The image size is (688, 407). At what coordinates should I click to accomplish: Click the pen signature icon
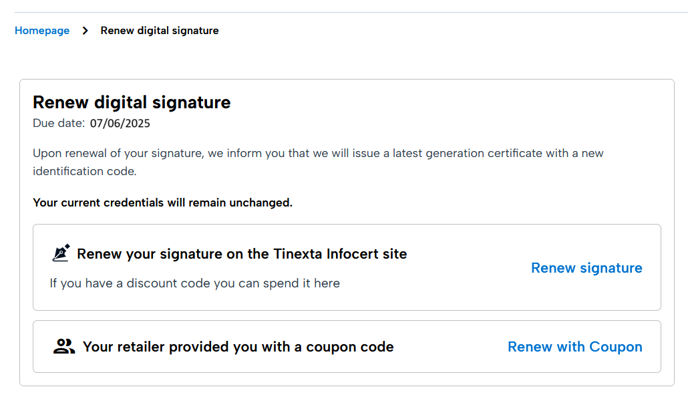tap(61, 253)
